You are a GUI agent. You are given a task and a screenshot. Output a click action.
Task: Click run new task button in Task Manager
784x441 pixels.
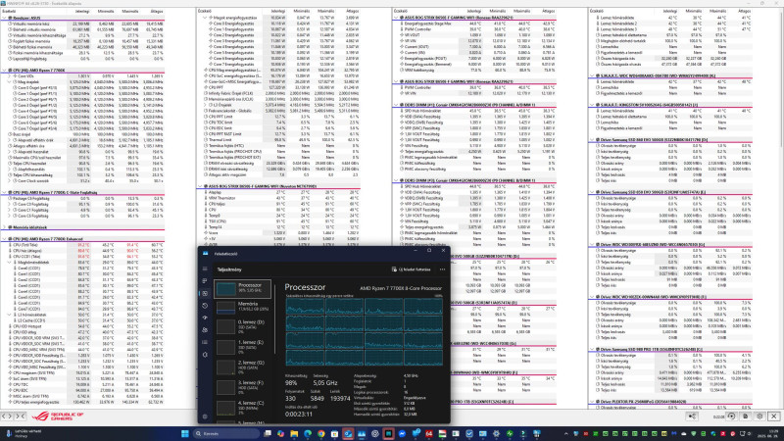point(411,269)
